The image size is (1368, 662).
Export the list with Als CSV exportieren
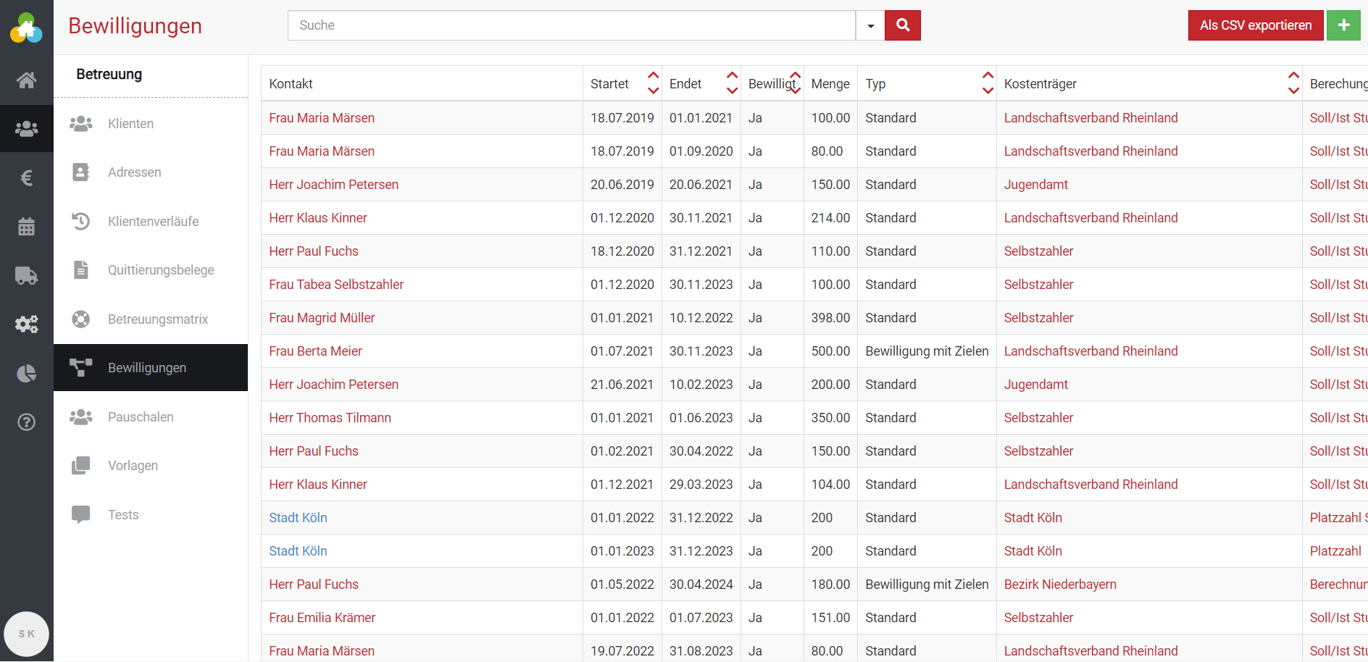point(1255,25)
